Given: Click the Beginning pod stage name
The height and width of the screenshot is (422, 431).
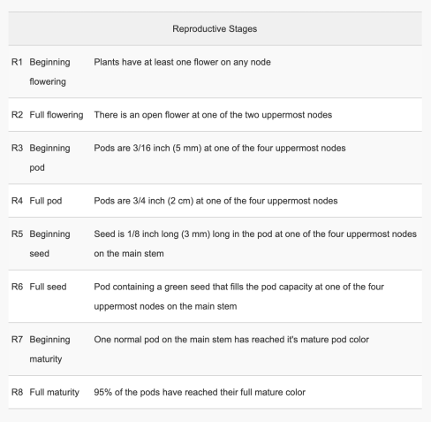Looking at the screenshot, I should [x=49, y=157].
